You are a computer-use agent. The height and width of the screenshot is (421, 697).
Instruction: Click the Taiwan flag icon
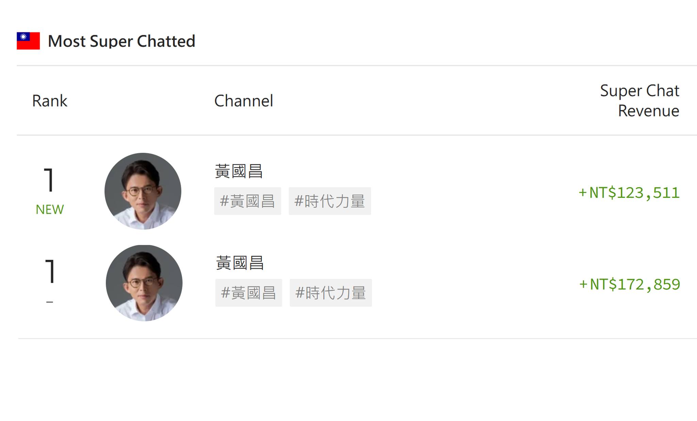click(x=28, y=41)
